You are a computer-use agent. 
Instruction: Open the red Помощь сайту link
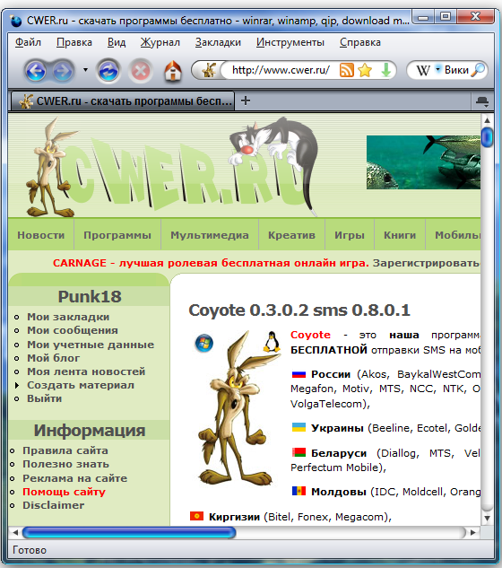click(64, 492)
